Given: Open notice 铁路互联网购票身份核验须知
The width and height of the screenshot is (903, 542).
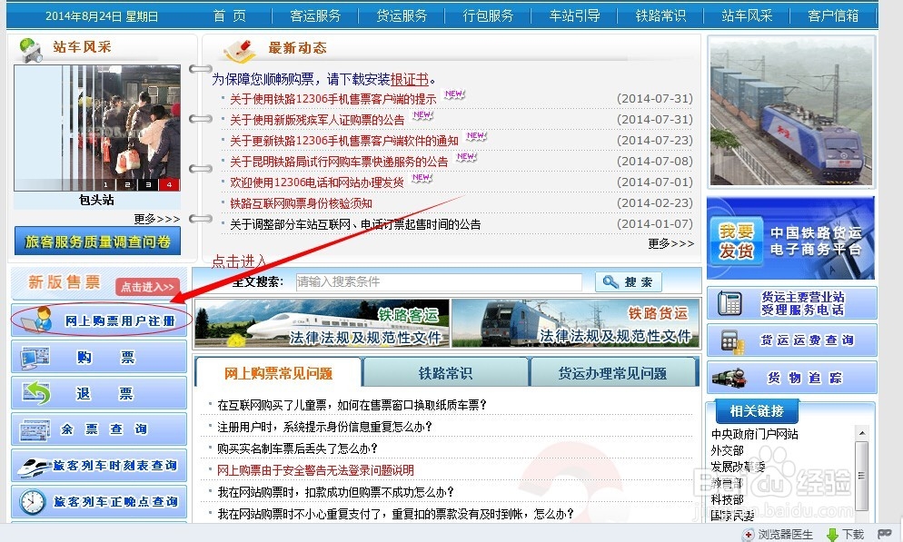Looking at the screenshot, I should (x=301, y=203).
